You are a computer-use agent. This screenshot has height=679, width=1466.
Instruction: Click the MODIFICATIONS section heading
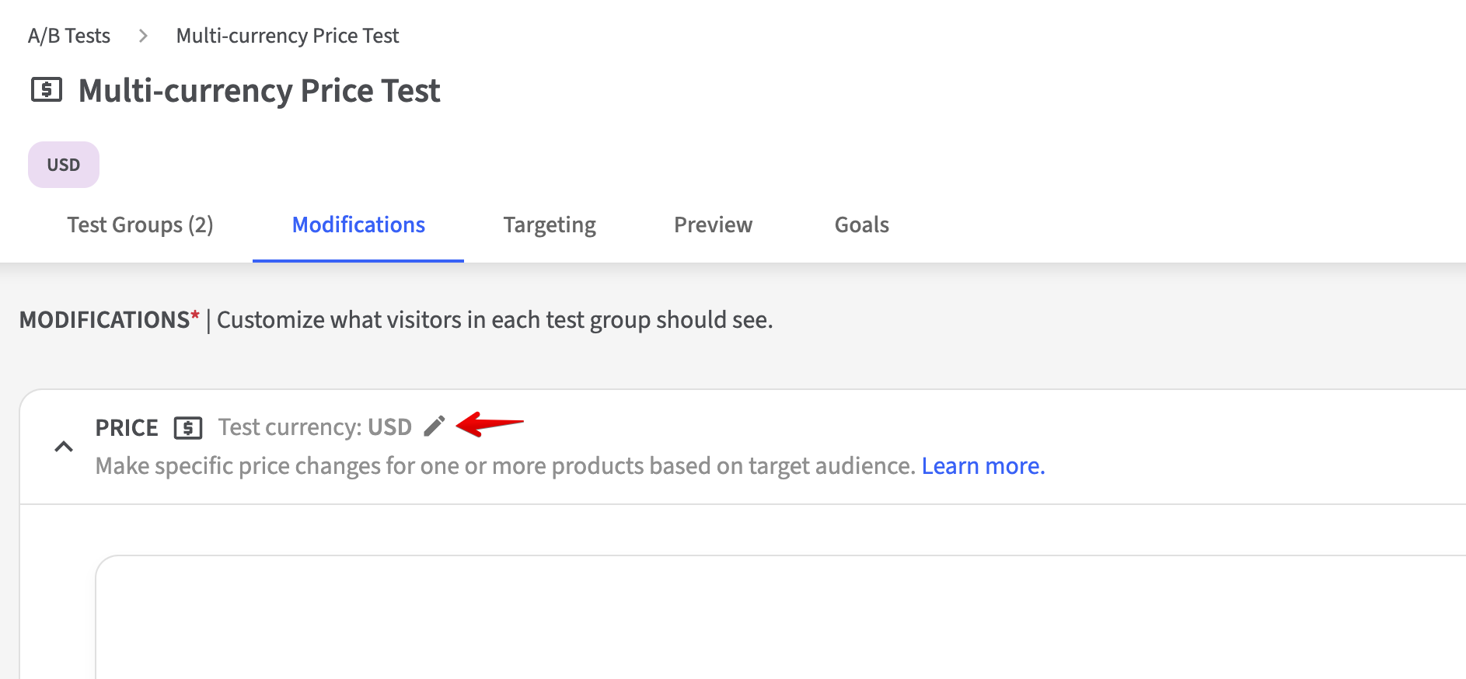pyautogui.click(x=105, y=320)
